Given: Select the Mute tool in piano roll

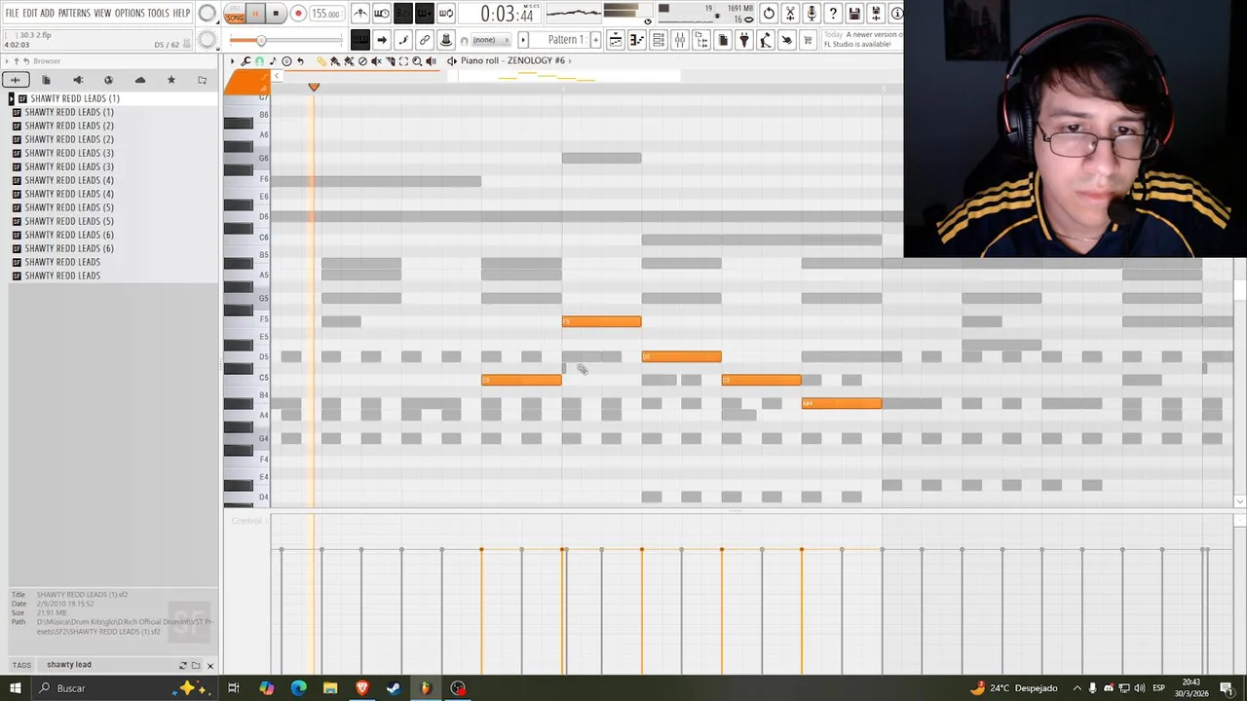Looking at the screenshot, I should (376, 61).
